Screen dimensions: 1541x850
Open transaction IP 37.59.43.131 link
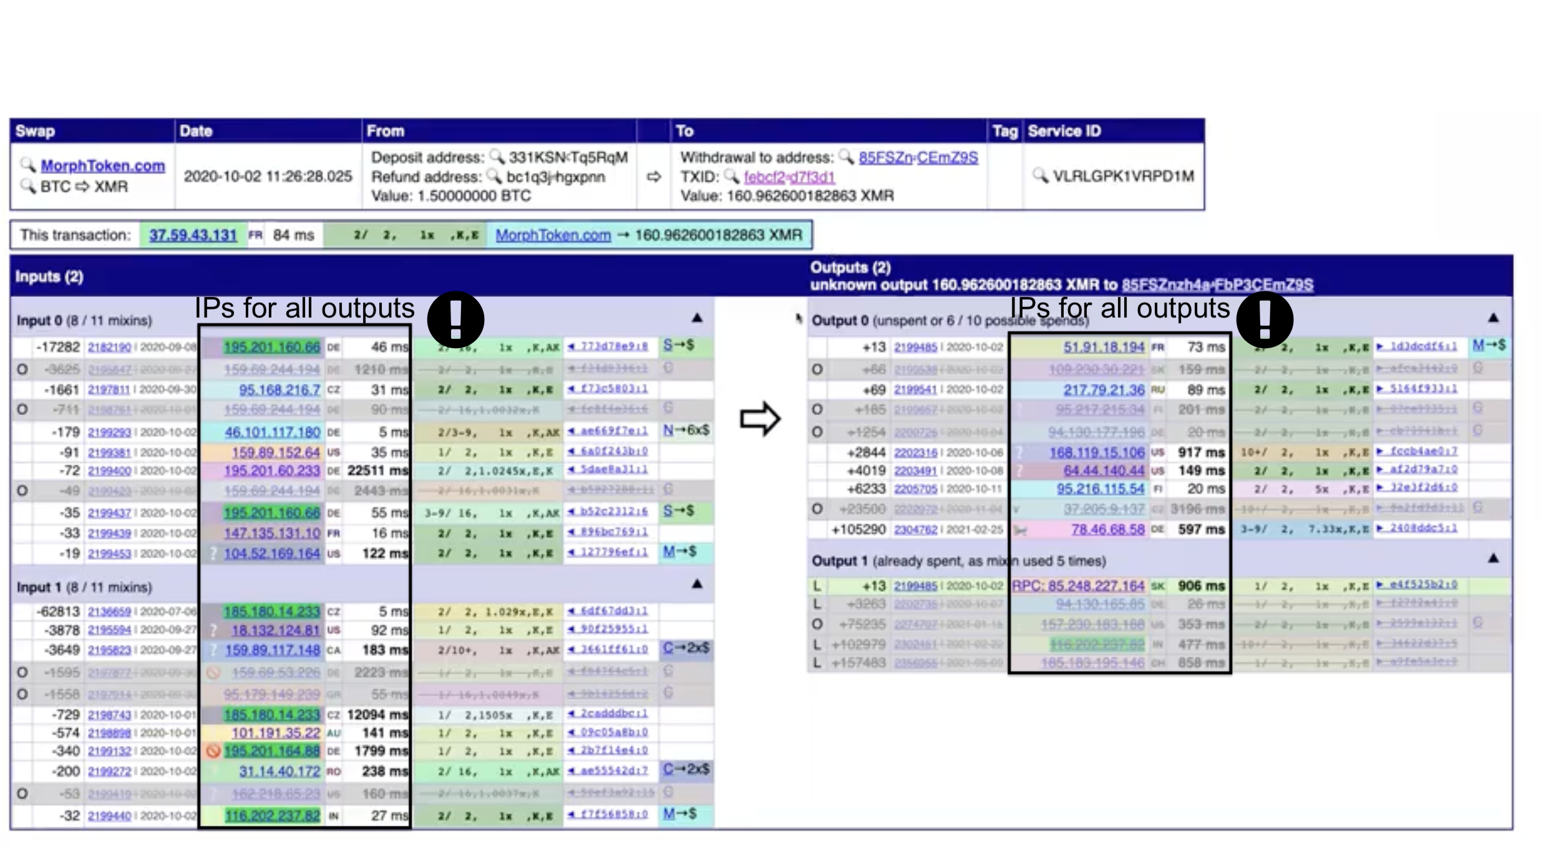(192, 235)
